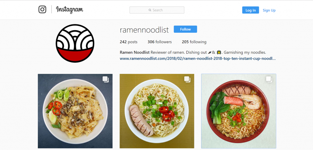Open the flat noodles with chili post

(x=75, y=111)
